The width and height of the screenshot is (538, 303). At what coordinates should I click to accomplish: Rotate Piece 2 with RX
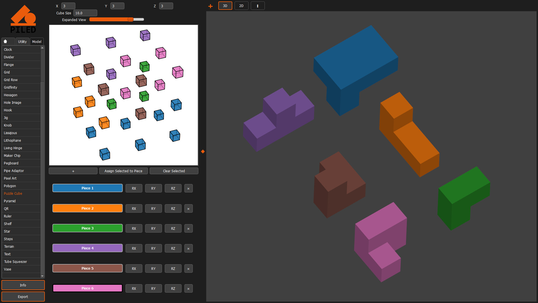coord(134,208)
